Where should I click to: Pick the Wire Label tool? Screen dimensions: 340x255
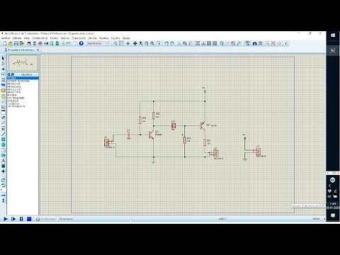3,74
